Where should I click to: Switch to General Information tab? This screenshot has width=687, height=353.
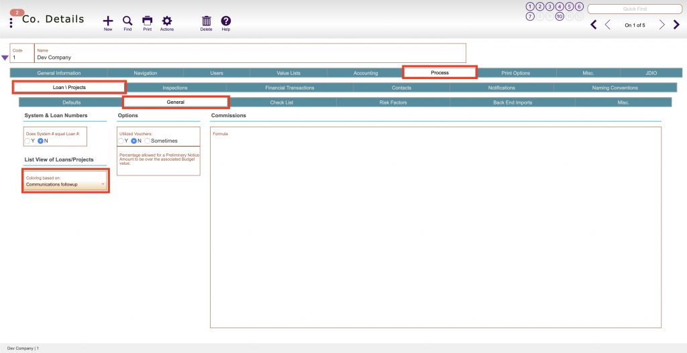59,73
